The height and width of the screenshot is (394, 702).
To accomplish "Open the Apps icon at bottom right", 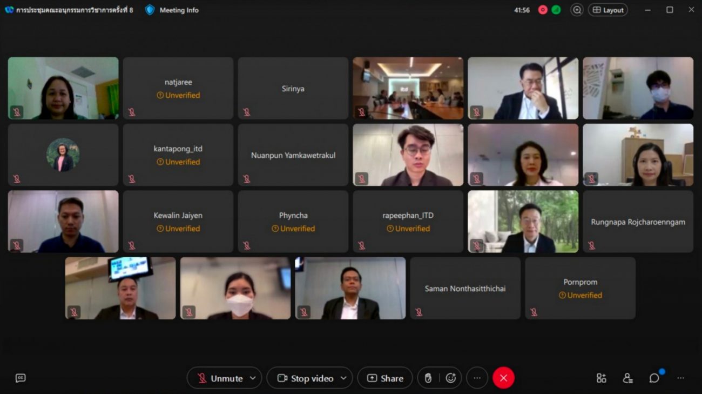I will point(601,378).
